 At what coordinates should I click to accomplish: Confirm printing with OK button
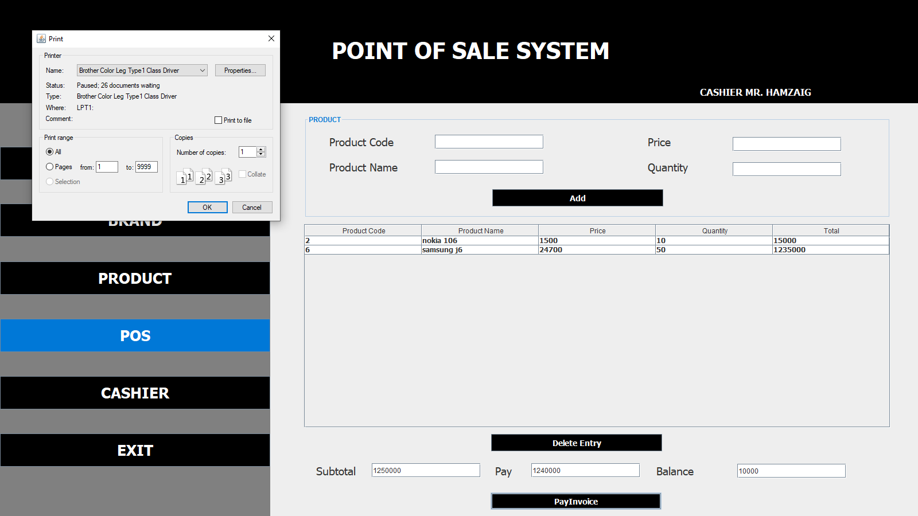(x=207, y=208)
